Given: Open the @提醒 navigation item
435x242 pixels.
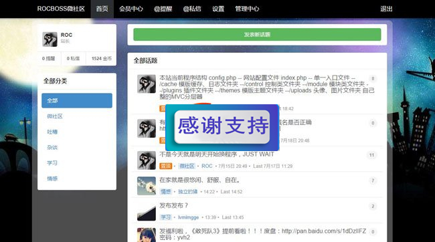Looking at the screenshot, I should click(x=163, y=9).
